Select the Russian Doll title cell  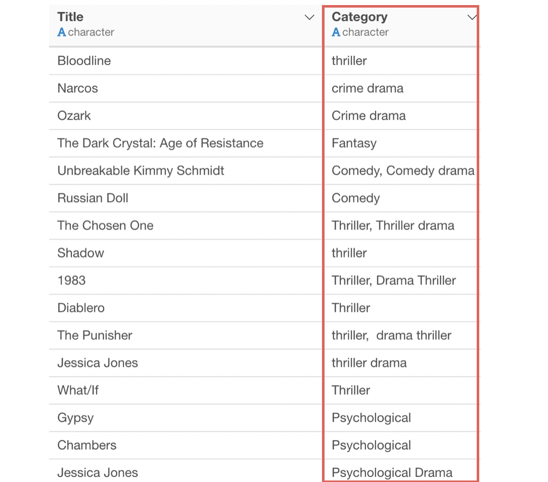point(186,198)
